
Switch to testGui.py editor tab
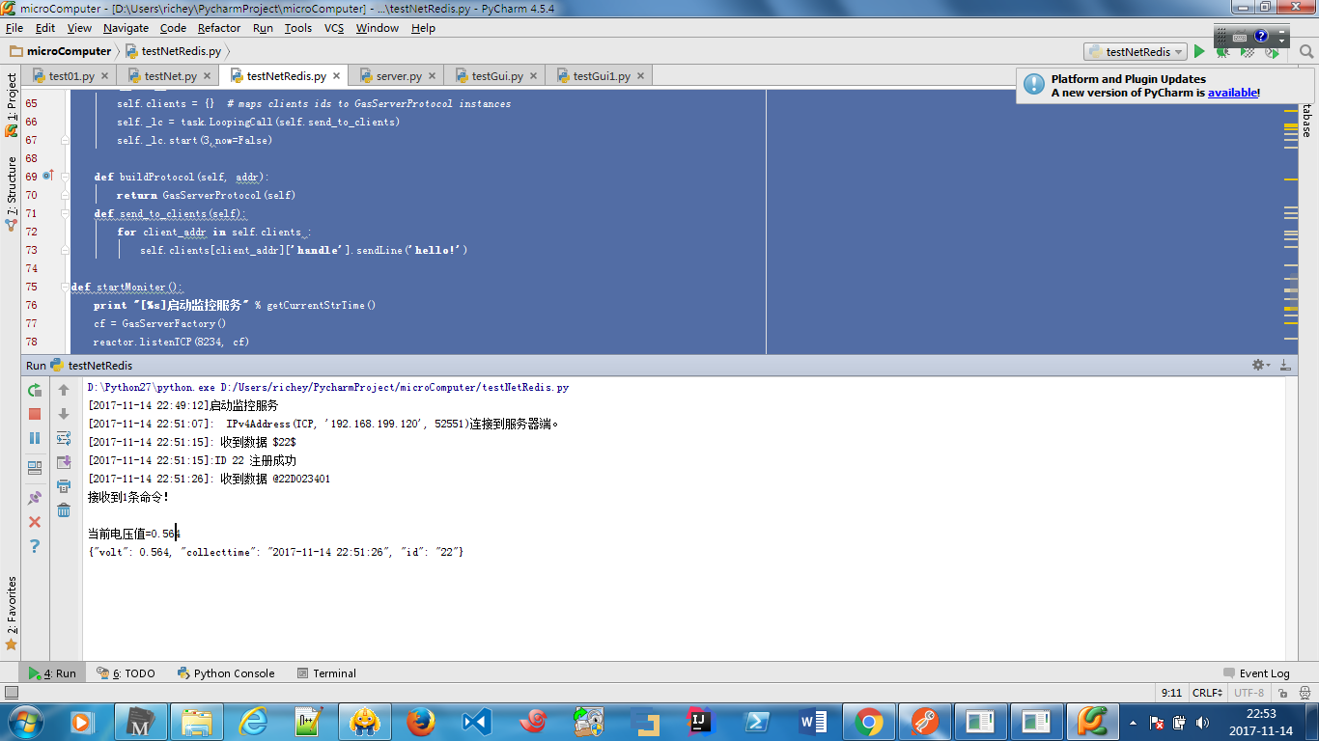[x=497, y=75]
